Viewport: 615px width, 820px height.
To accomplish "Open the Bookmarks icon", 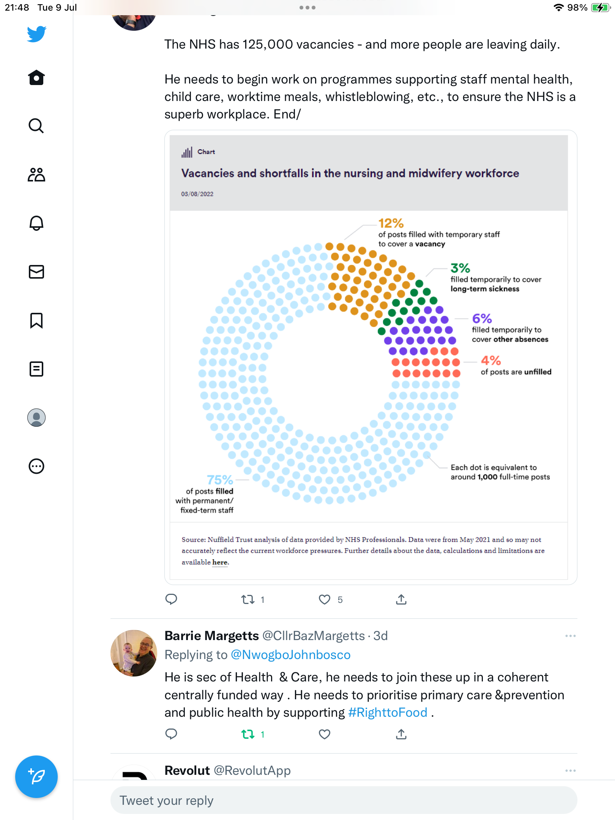I will (36, 320).
